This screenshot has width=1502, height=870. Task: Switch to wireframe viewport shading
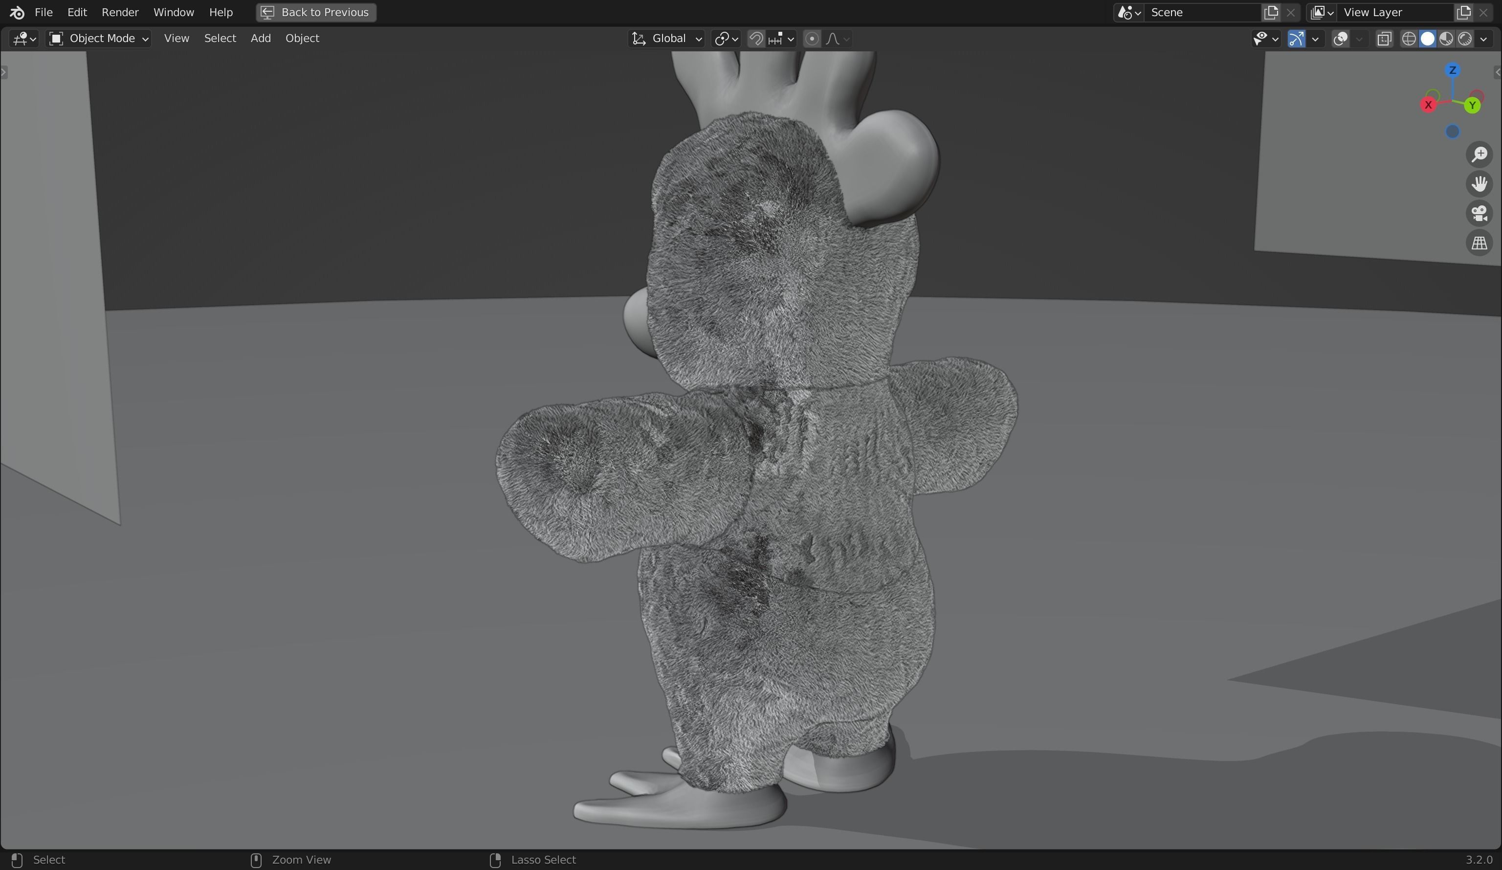click(1409, 39)
